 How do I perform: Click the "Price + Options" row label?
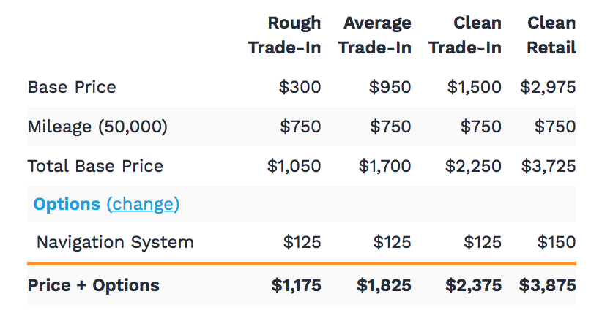93,285
